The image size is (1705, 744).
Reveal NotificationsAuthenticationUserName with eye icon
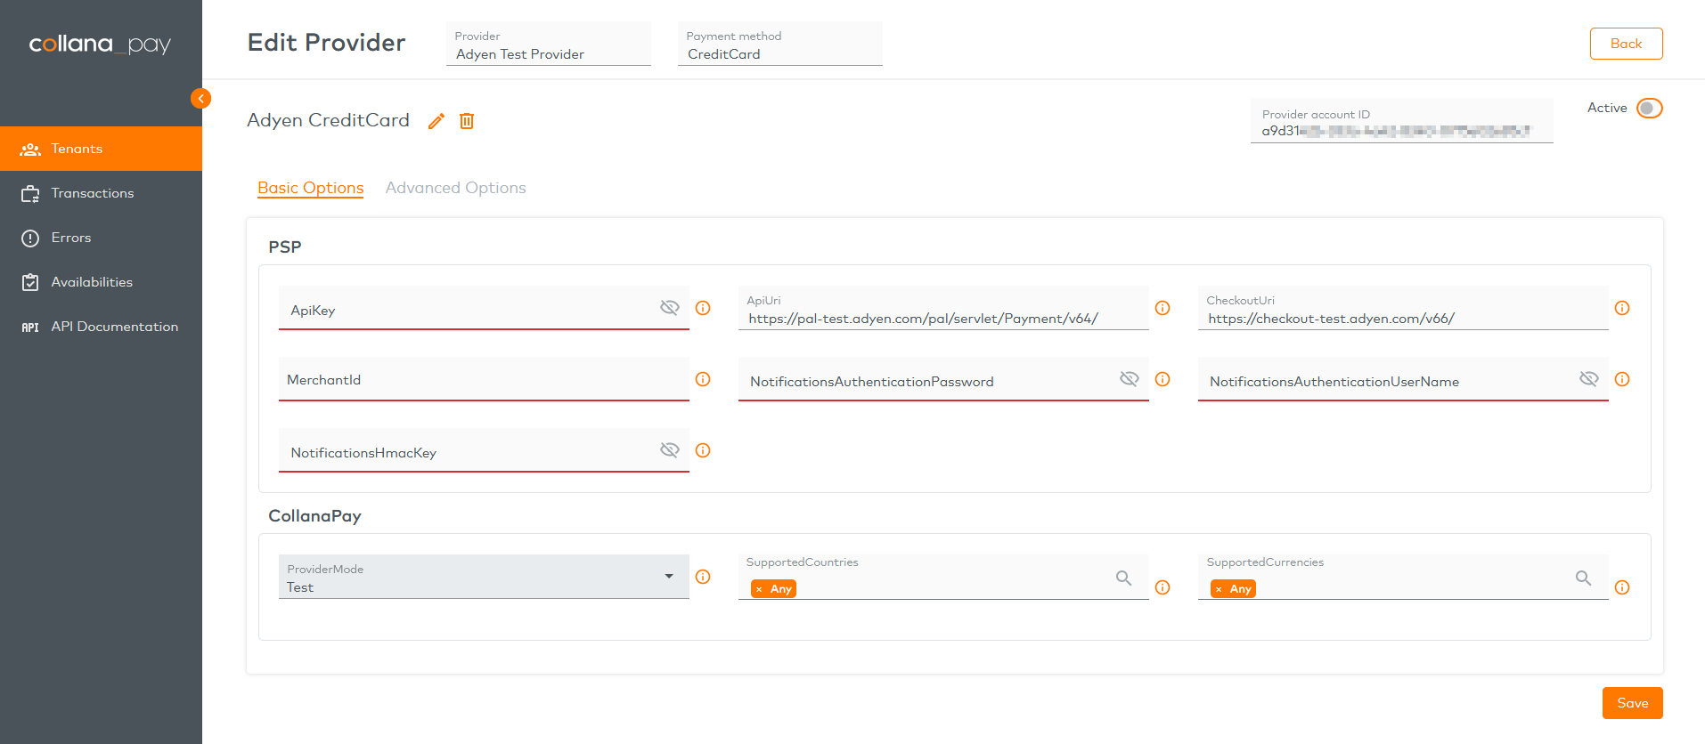1589,378
